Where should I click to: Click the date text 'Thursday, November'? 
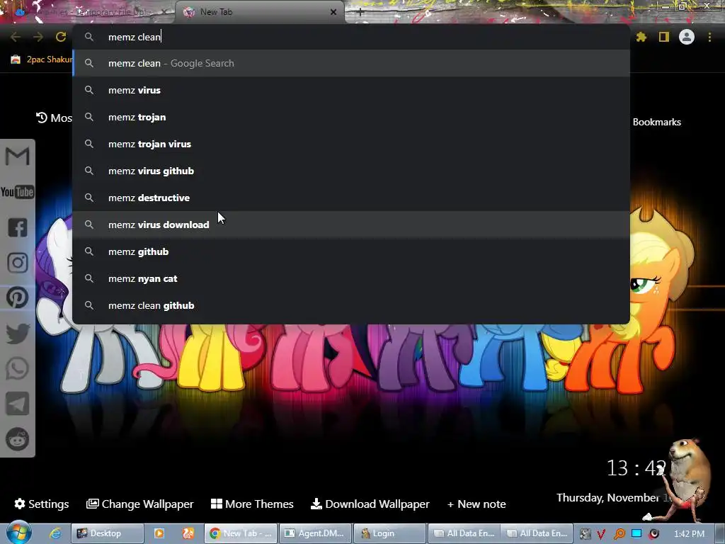(607, 498)
